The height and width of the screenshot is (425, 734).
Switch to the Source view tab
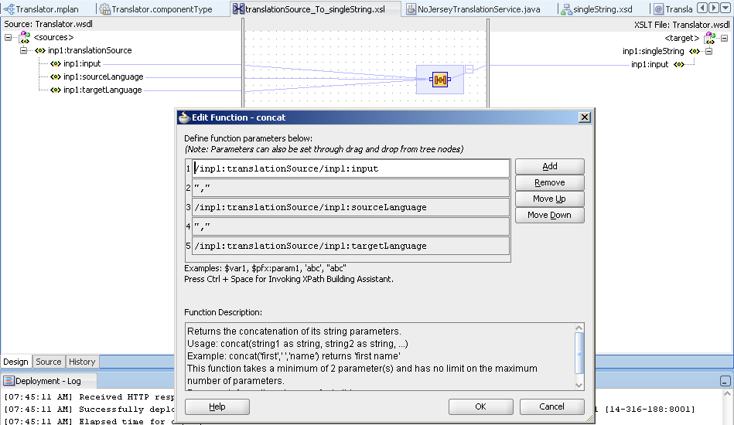click(x=48, y=362)
